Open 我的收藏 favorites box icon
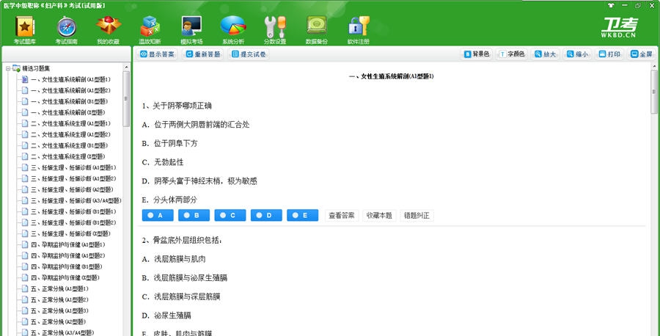 109,30
